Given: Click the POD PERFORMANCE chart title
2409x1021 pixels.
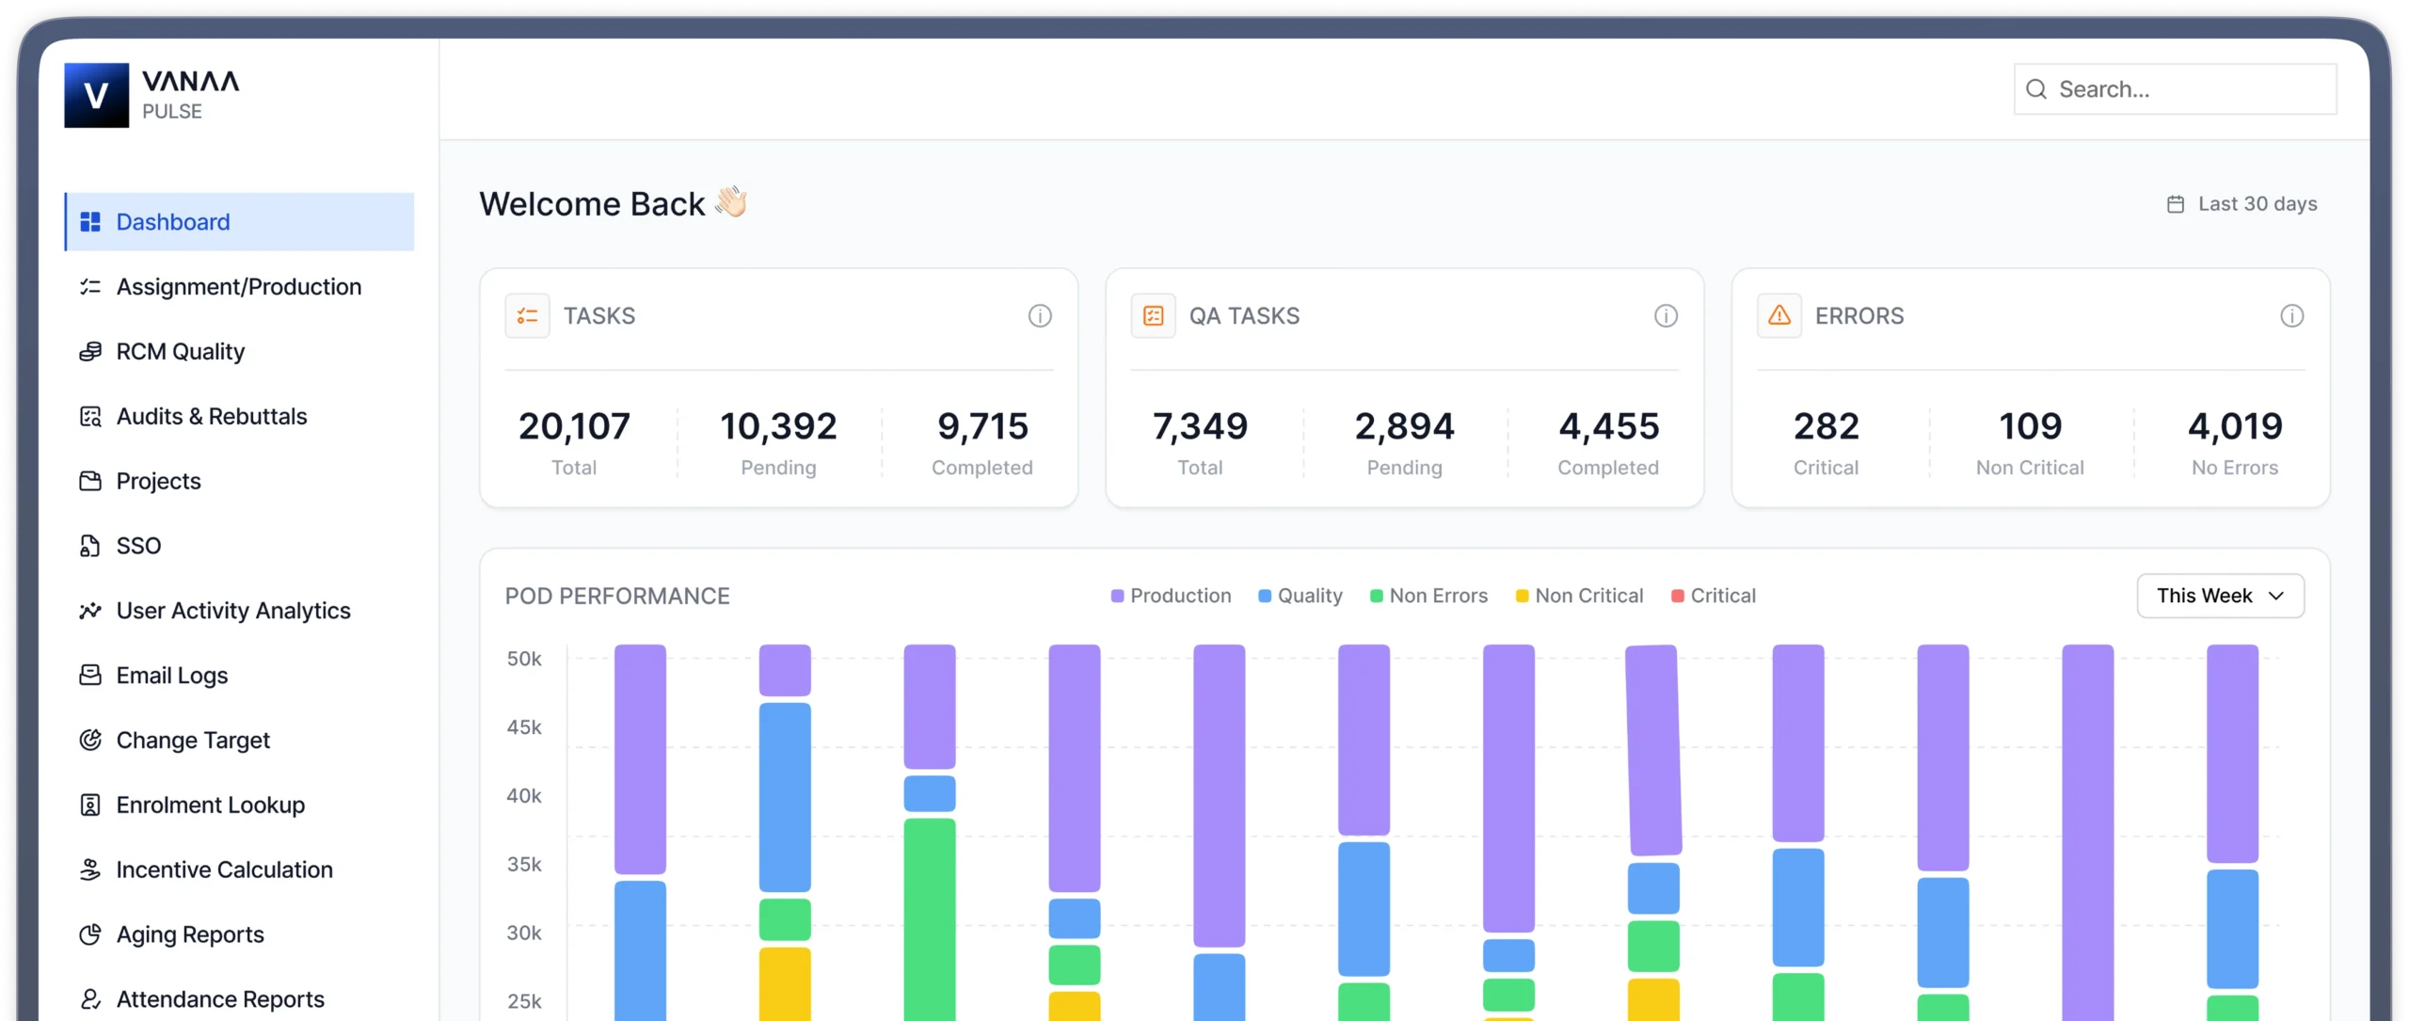Looking at the screenshot, I should (x=617, y=596).
